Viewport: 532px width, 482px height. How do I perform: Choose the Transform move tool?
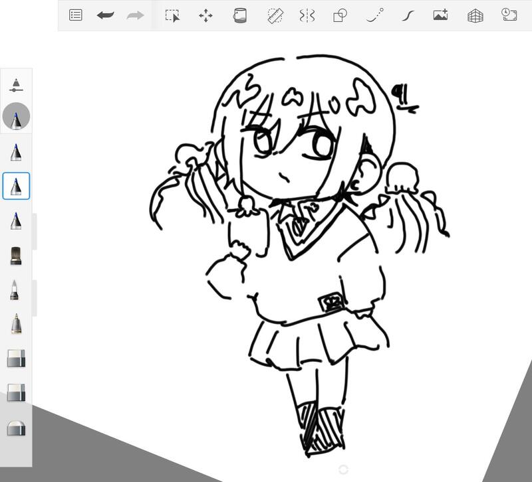pyautogui.click(x=205, y=15)
